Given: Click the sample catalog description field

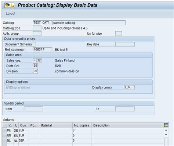Looking at the screenshot, I should tap(89, 23).
